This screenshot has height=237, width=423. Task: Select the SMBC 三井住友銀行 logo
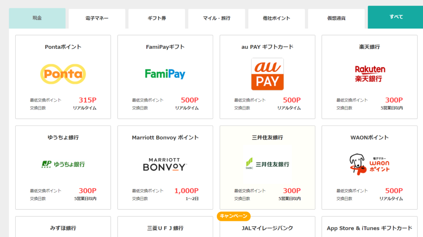[x=267, y=164]
